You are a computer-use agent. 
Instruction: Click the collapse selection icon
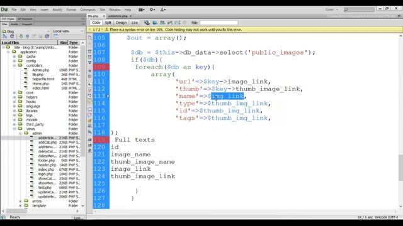click(x=89, y=57)
